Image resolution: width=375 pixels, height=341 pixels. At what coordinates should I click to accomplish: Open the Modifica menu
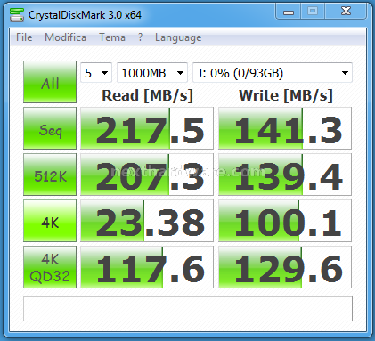click(65, 37)
